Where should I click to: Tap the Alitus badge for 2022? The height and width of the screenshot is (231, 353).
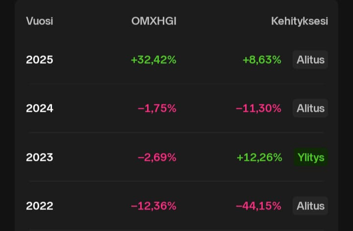tap(310, 206)
